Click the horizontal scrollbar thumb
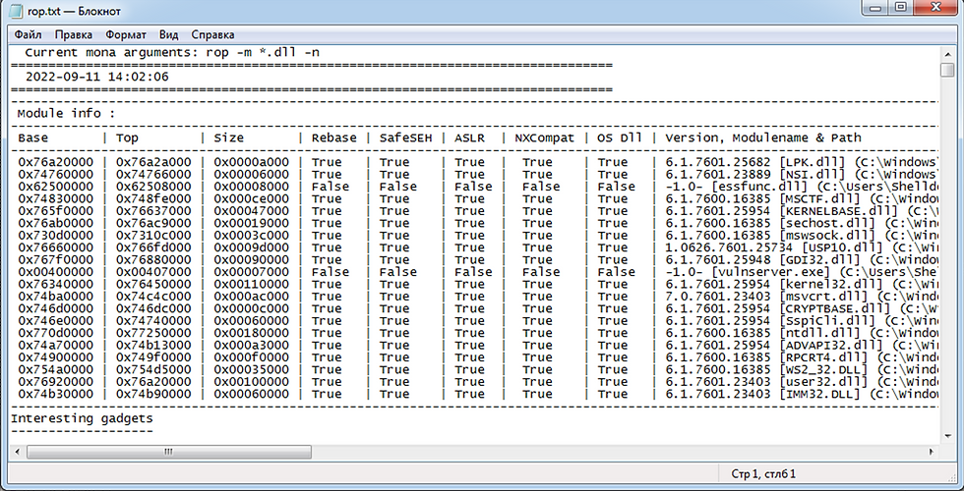 pyautogui.click(x=168, y=452)
